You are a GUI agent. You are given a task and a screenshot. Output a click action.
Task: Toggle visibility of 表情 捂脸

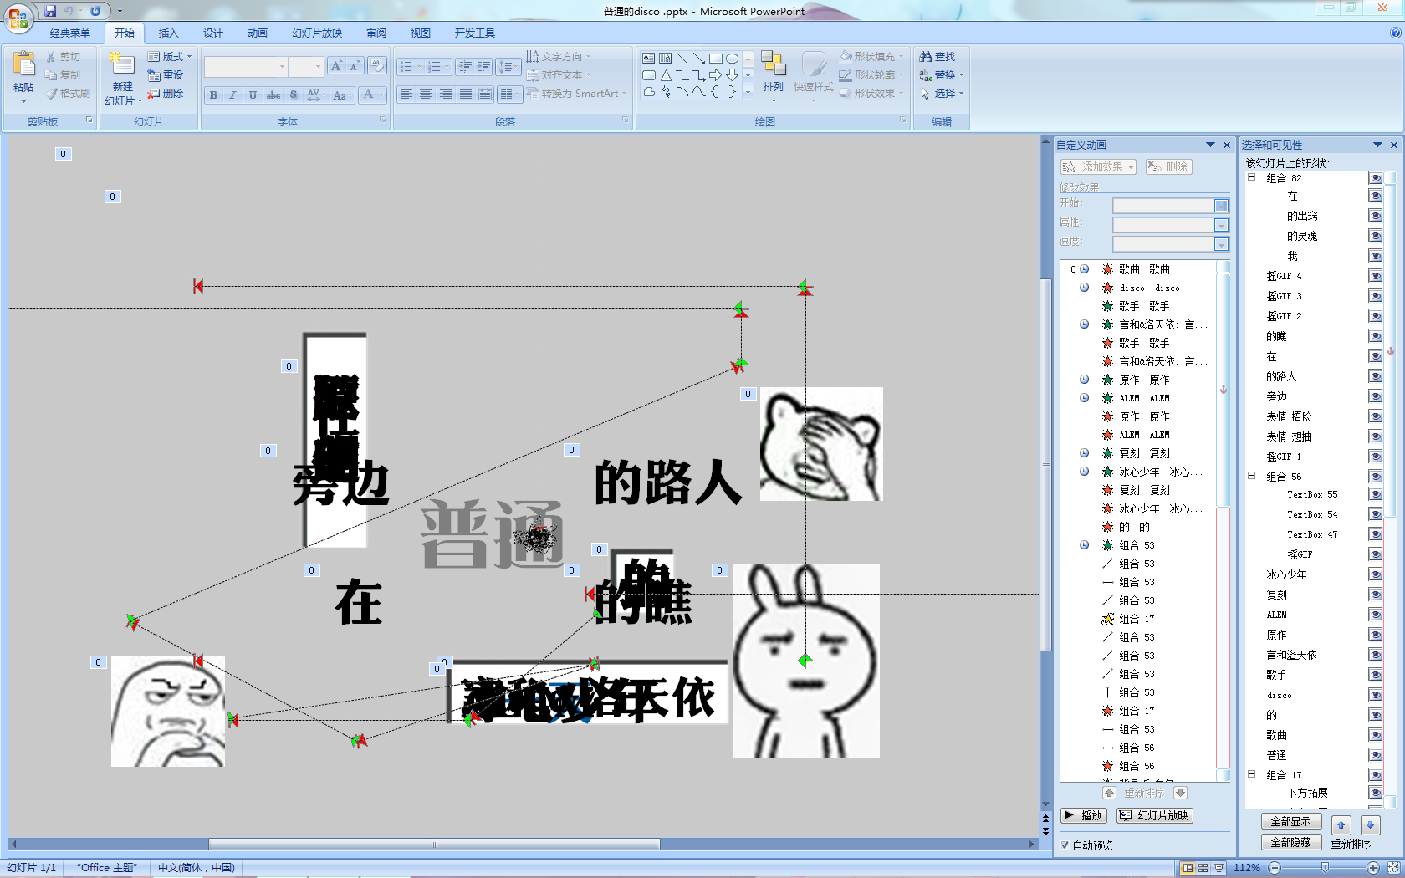(1375, 416)
